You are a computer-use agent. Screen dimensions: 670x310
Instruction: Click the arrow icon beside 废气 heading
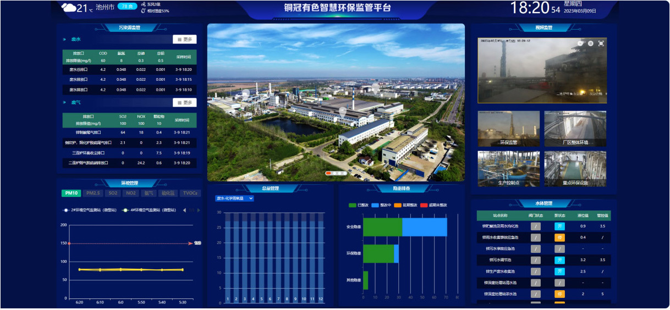[65, 102]
